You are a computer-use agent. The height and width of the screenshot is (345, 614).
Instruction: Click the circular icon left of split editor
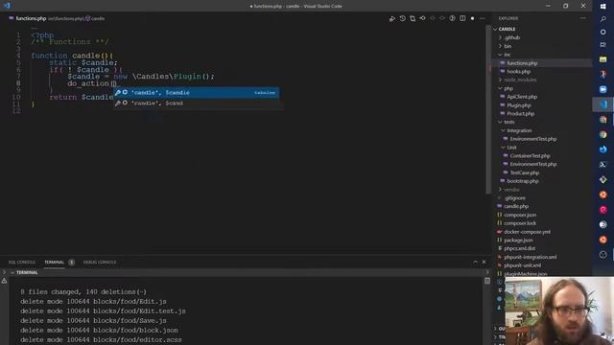(x=452, y=18)
